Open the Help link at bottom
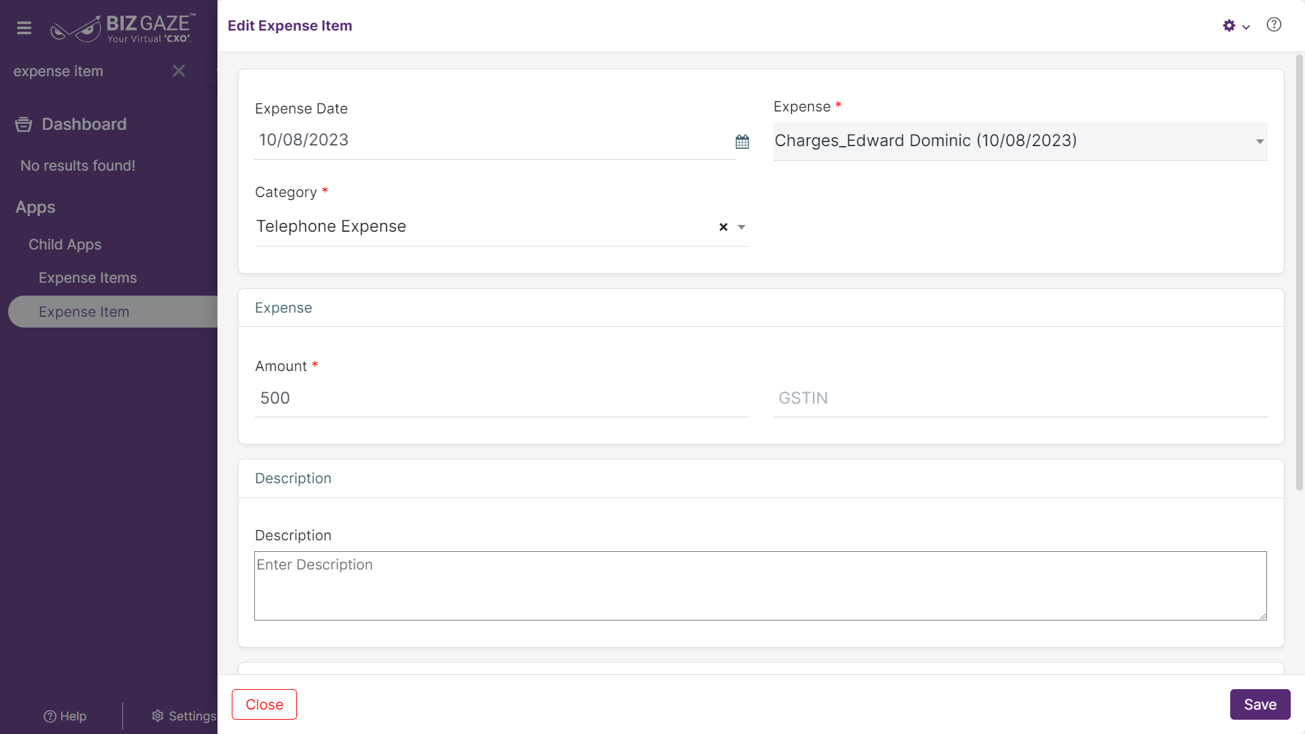This screenshot has height=734, width=1305. click(65, 716)
